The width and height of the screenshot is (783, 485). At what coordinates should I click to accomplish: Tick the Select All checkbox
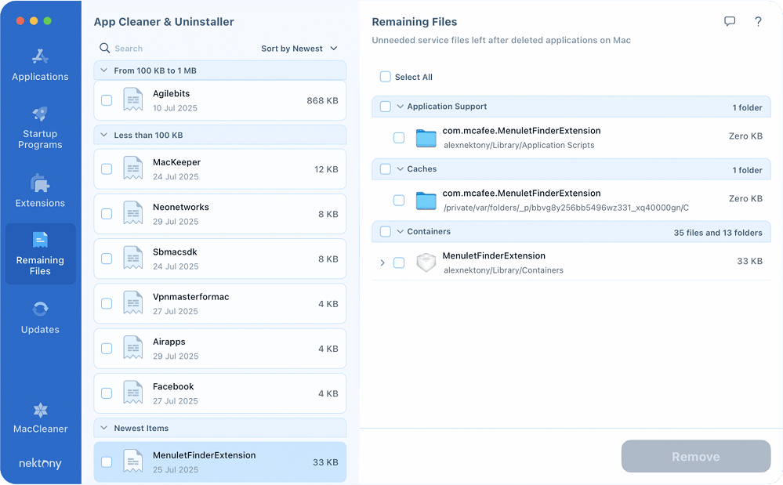[385, 77]
